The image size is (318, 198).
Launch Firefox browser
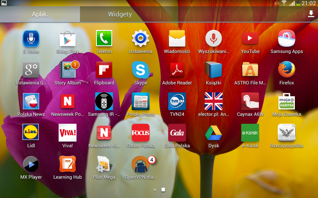(x=287, y=70)
